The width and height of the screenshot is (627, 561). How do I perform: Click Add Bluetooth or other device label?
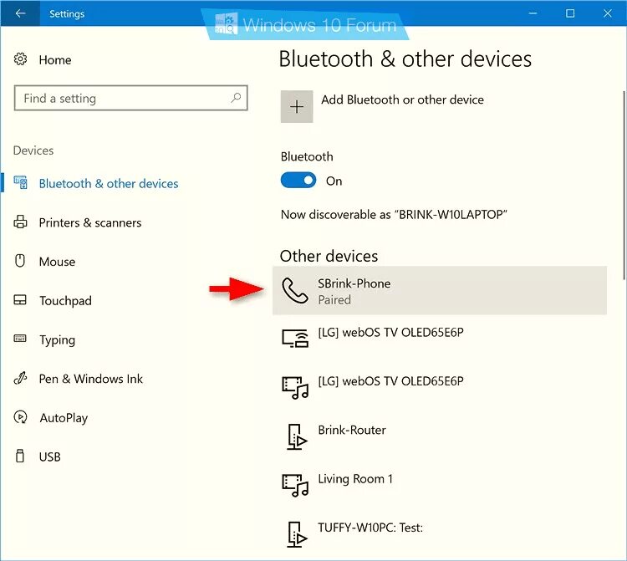(402, 99)
